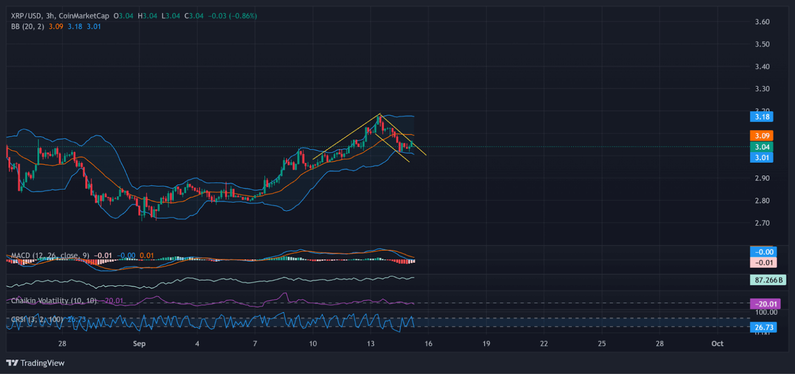Screen dimensions: 795x374
Task: Click Sep on the time axis
Action: (x=139, y=343)
